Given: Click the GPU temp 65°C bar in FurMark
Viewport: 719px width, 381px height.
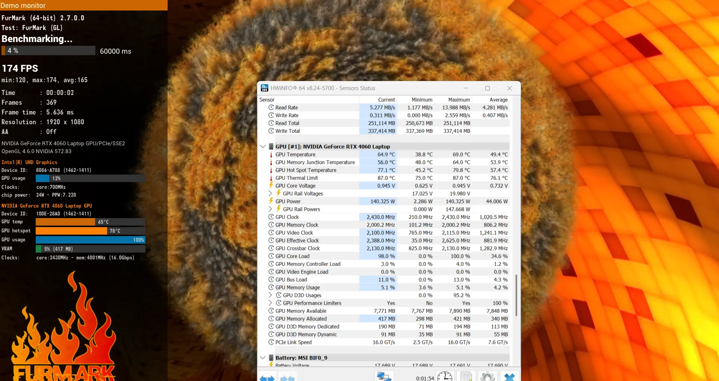Looking at the screenshot, I should coord(91,222).
